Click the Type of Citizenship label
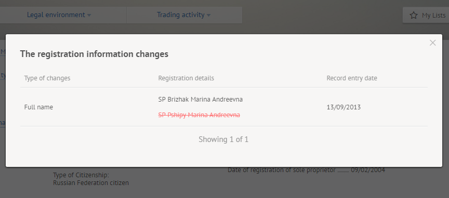 pos(81,175)
